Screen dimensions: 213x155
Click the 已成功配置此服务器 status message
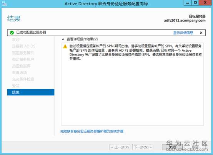coord(31,32)
